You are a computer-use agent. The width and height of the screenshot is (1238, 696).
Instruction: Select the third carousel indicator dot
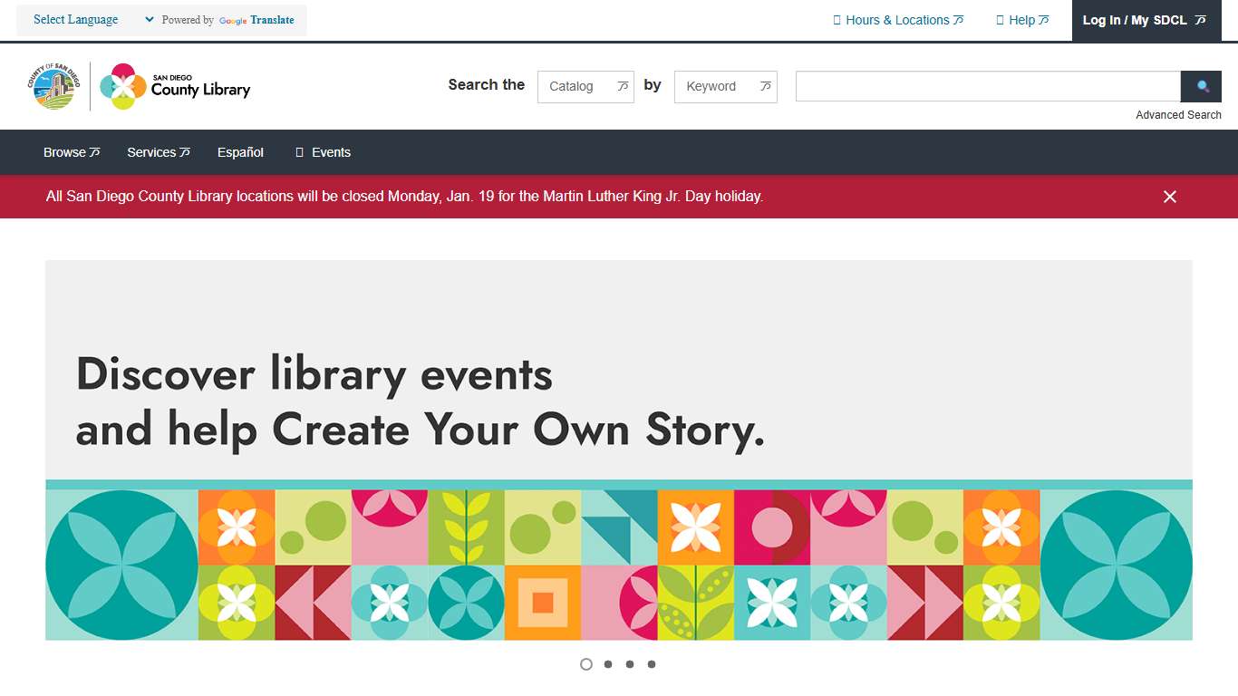pyautogui.click(x=630, y=664)
